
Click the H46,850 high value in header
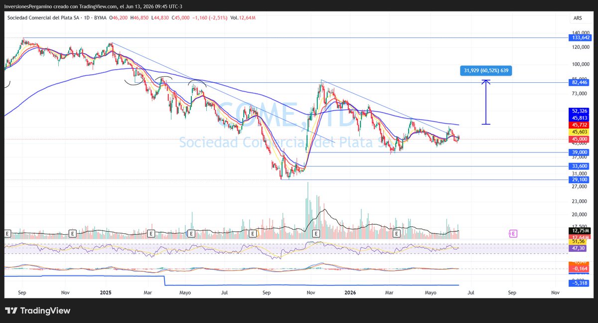tap(141, 18)
